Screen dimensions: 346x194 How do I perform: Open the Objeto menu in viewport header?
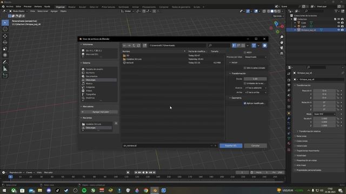[63, 11]
